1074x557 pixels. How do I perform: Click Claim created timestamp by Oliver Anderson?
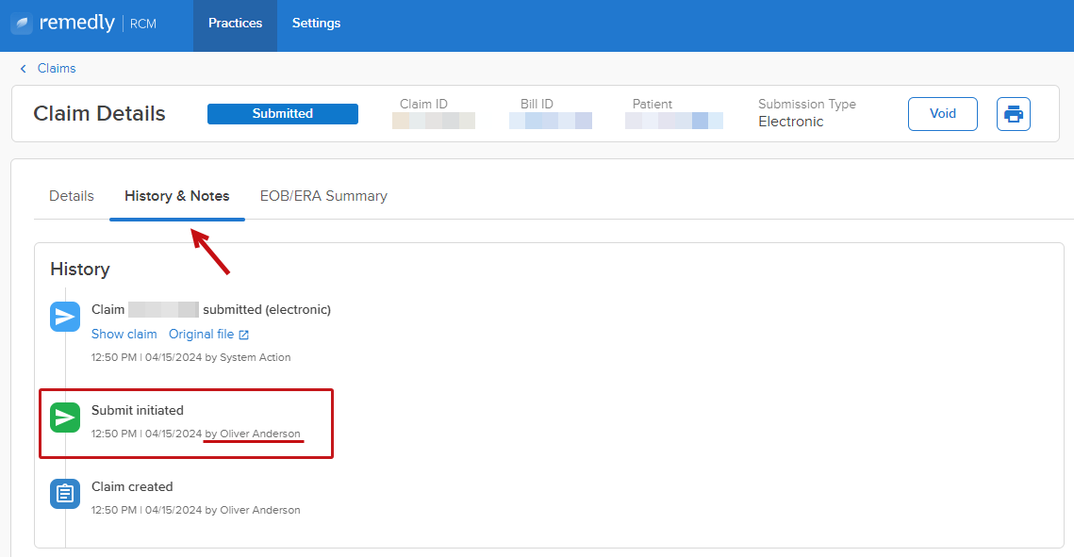[x=195, y=510]
